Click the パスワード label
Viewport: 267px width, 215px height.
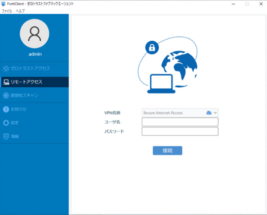click(114, 132)
